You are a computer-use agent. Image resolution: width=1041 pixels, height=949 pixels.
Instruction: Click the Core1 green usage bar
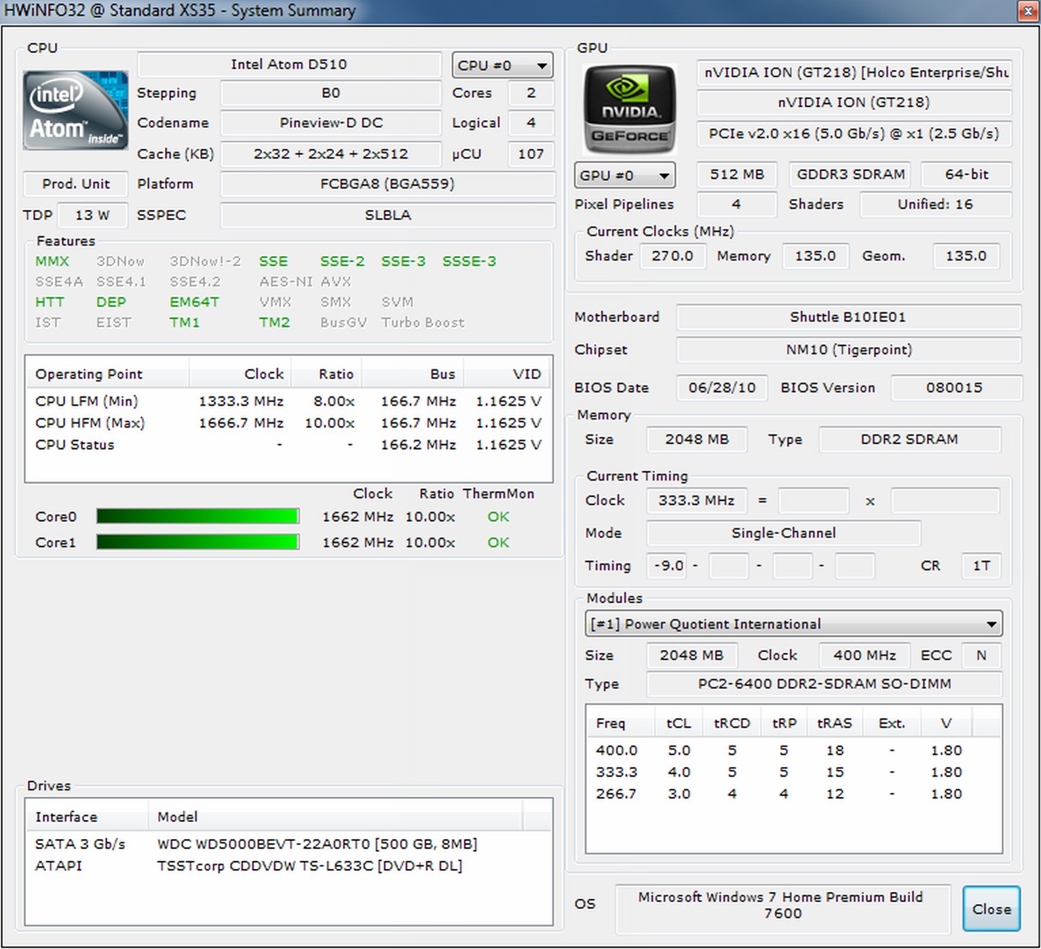[197, 542]
